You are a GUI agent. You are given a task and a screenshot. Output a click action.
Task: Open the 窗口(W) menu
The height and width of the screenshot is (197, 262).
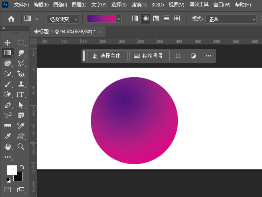222,5
